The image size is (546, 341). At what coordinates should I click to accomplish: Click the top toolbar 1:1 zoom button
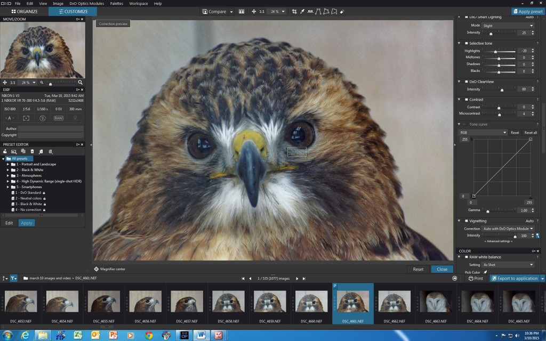[x=262, y=12]
